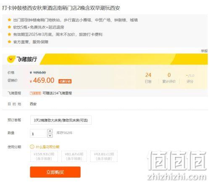The height and width of the screenshot is (184, 210).
Task: Click the 飞猪里程 mileage badge icon
Action: [x=35, y=93]
